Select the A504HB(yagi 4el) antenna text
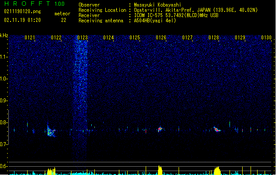Screen dimensions: 276x175 155,21
